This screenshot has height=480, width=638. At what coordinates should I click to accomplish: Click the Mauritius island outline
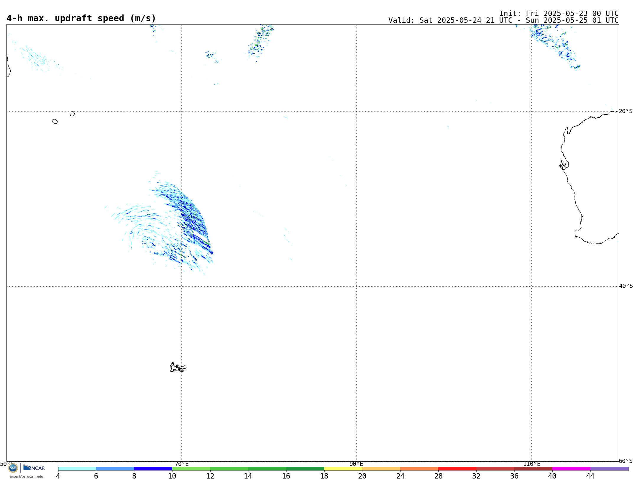coord(72,114)
